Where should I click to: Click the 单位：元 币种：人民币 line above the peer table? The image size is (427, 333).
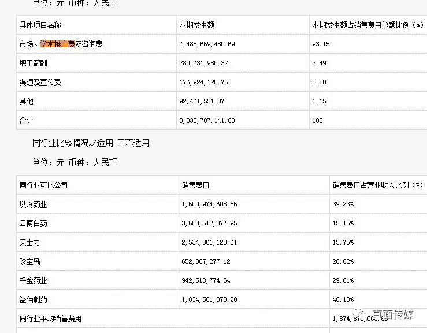75,162
